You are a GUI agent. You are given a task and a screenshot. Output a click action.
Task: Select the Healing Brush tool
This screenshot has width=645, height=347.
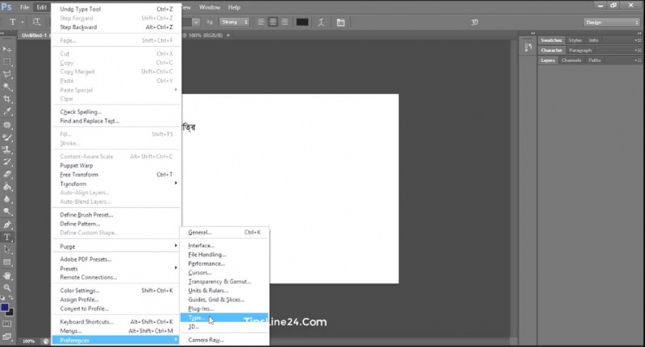click(7, 125)
